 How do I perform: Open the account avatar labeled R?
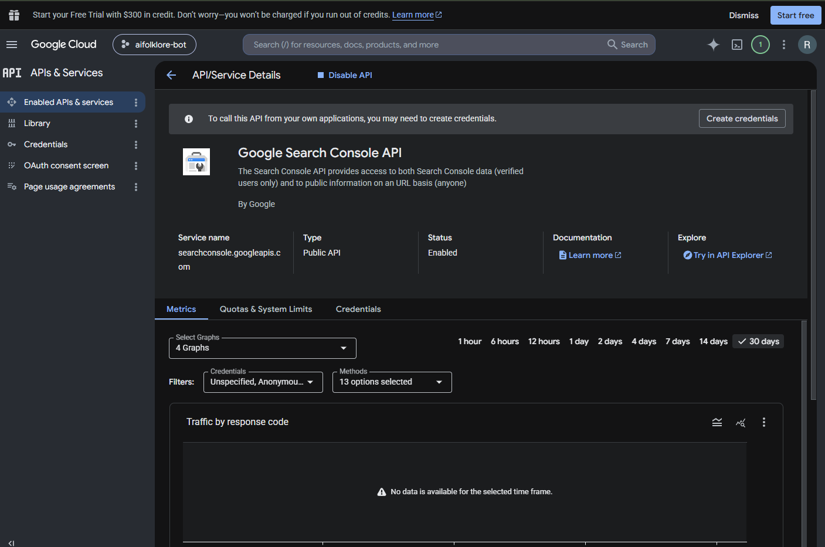click(807, 45)
